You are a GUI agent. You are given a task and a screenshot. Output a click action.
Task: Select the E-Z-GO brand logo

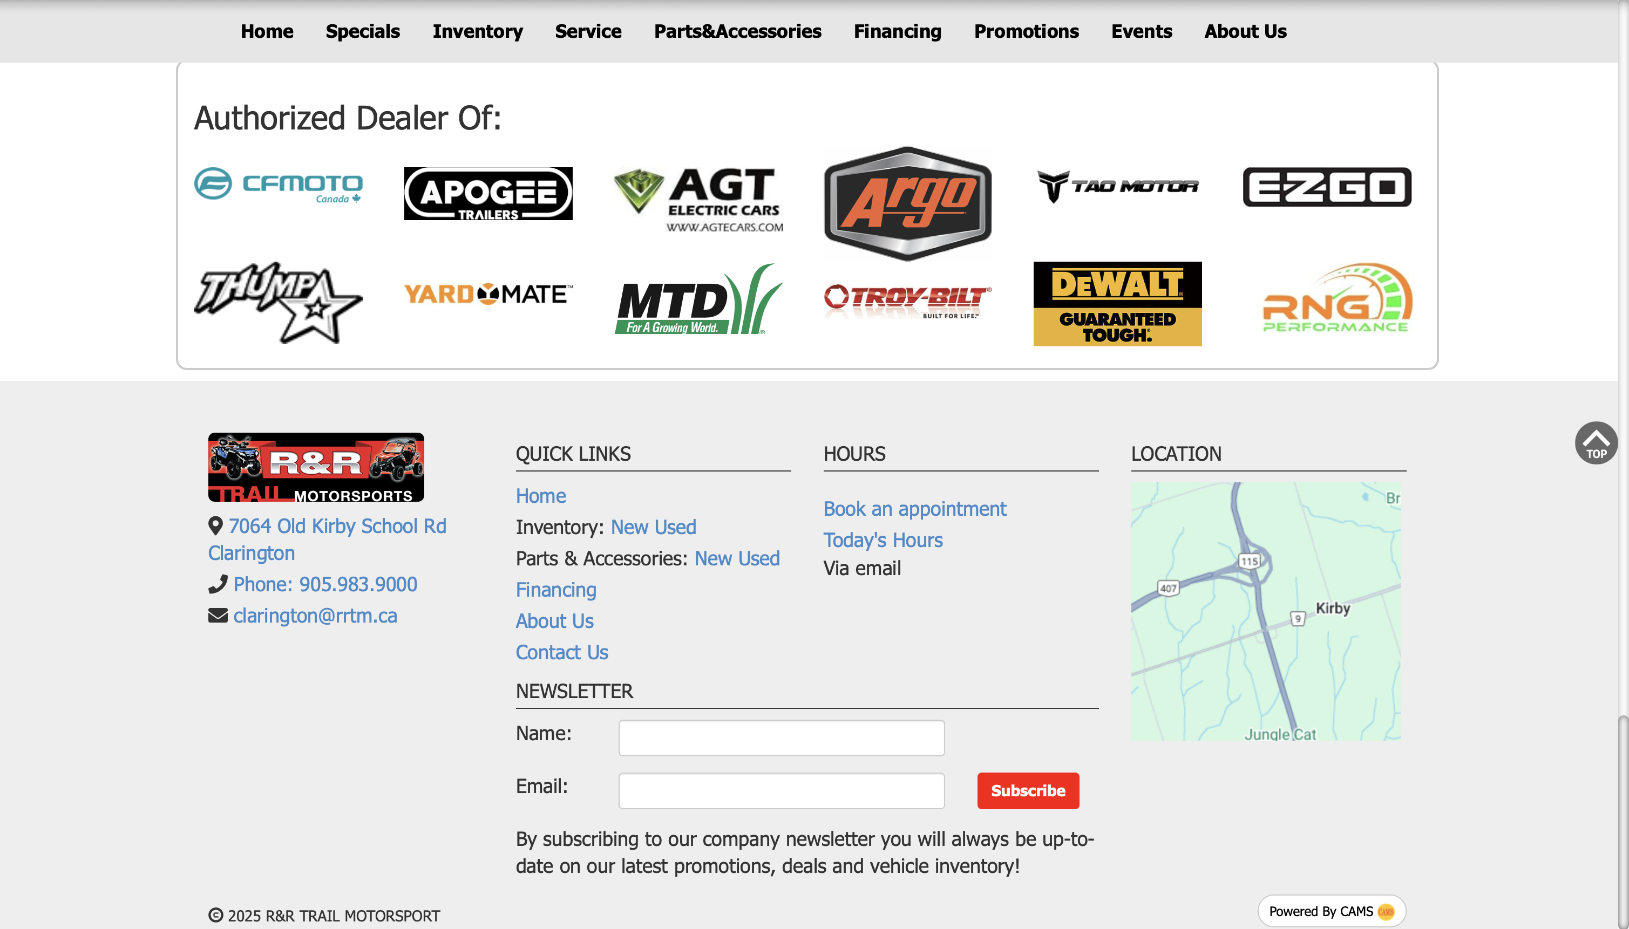pos(1326,187)
